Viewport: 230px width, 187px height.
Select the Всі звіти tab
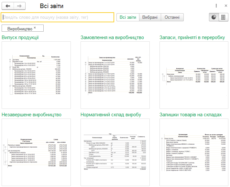click(128, 17)
